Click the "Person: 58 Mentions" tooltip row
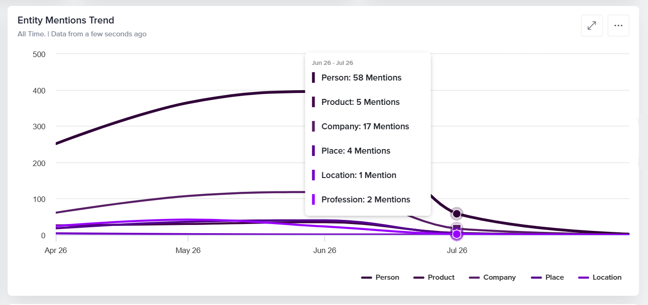Image resolution: width=648 pixels, height=305 pixels. point(362,78)
